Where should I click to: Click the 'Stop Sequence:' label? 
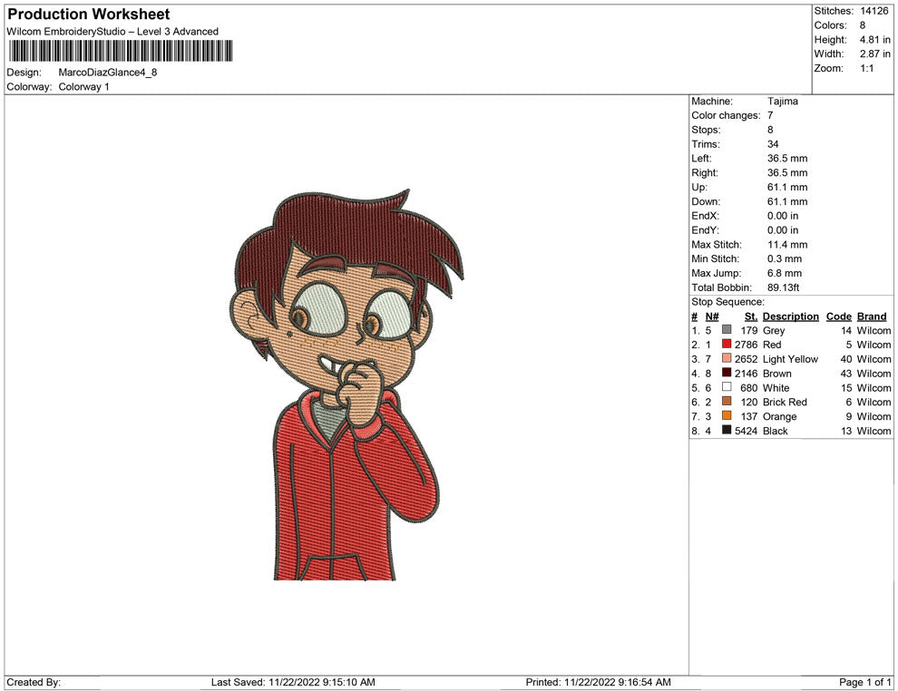tap(727, 302)
